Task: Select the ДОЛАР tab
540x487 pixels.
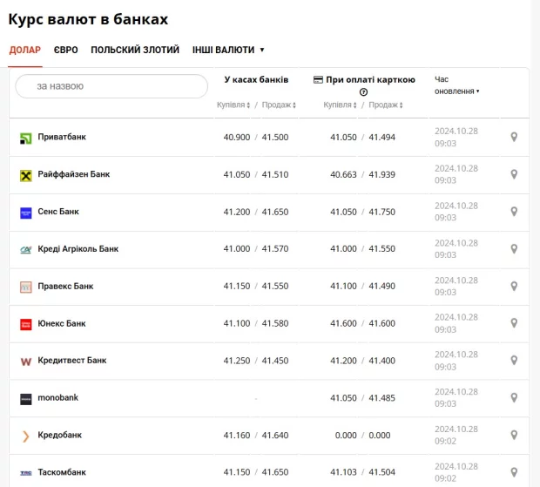Action: tap(24, 50)
